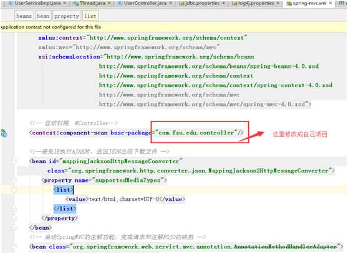348x254 pixels.
Task: Click the com.fzu.edu.controller package value
Action: (196, 133)
